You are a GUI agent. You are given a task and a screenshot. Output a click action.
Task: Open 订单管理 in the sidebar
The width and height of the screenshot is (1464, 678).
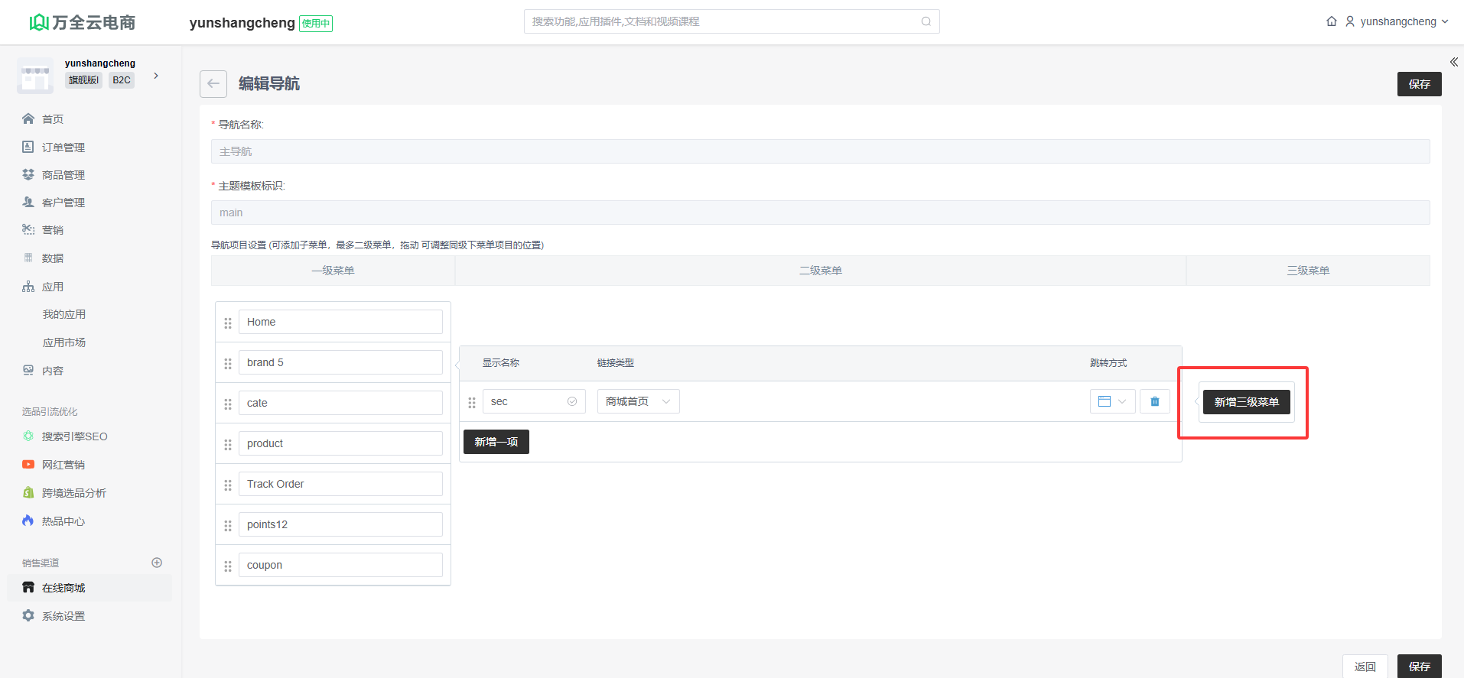(x=63, y=148)
